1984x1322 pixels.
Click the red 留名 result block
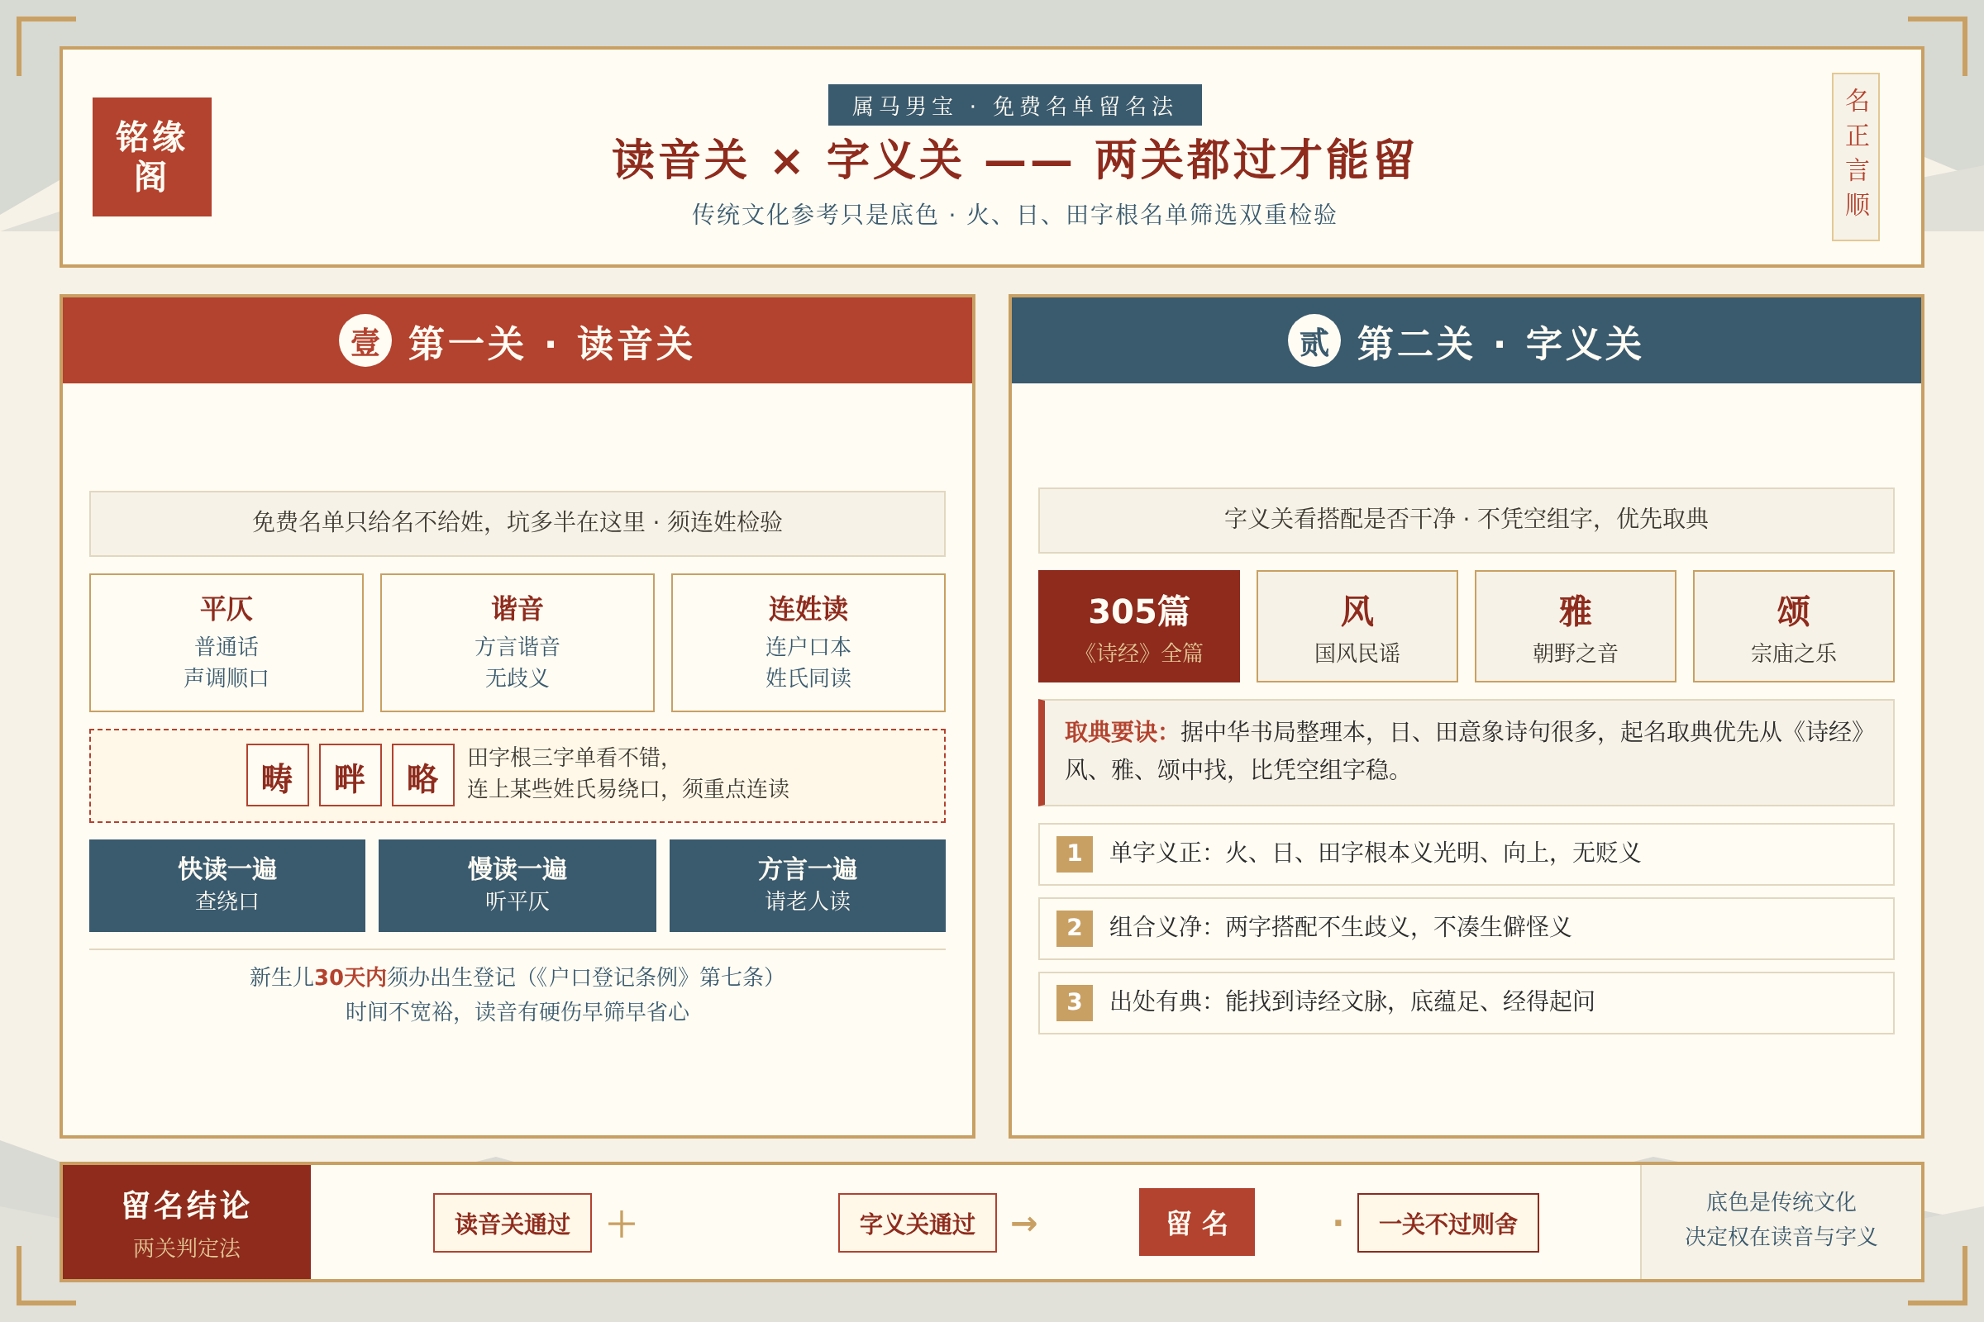tap(1197, 1223)
